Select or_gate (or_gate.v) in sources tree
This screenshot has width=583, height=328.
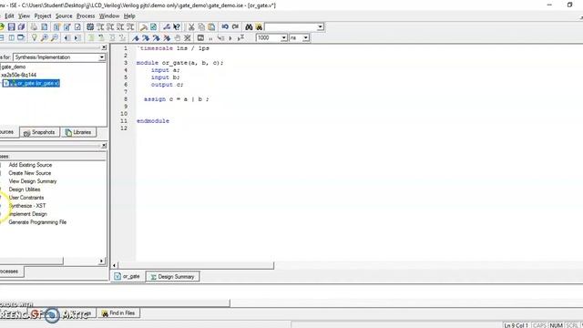(32, 83)
